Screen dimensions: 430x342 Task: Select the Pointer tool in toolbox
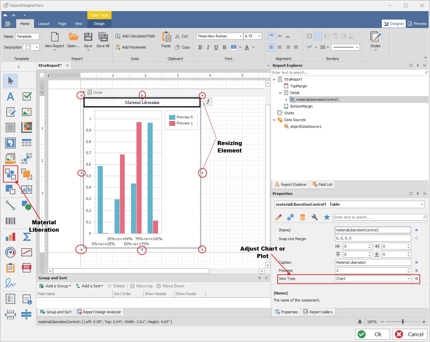[10, 81]
